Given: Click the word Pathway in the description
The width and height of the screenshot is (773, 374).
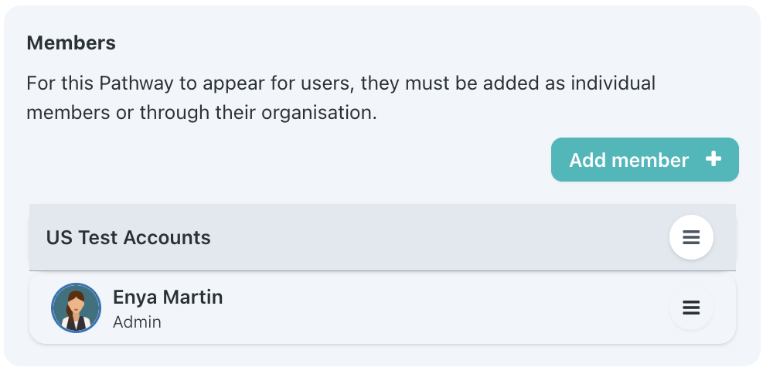Looking at the screenshot, I should pos(136,83).
